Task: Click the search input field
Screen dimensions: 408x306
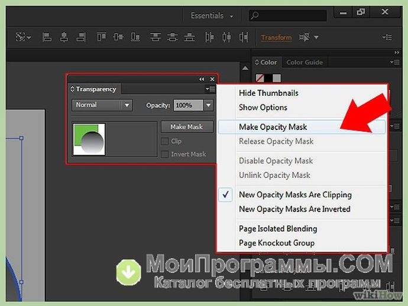Action: [287, 15]
